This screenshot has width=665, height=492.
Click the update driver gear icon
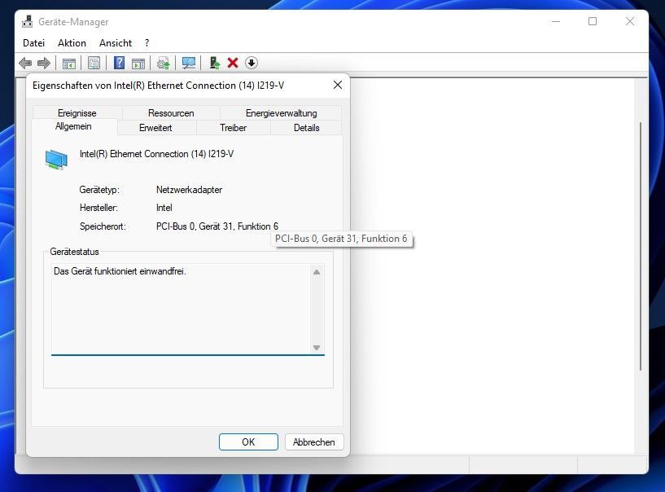(164, 64)
